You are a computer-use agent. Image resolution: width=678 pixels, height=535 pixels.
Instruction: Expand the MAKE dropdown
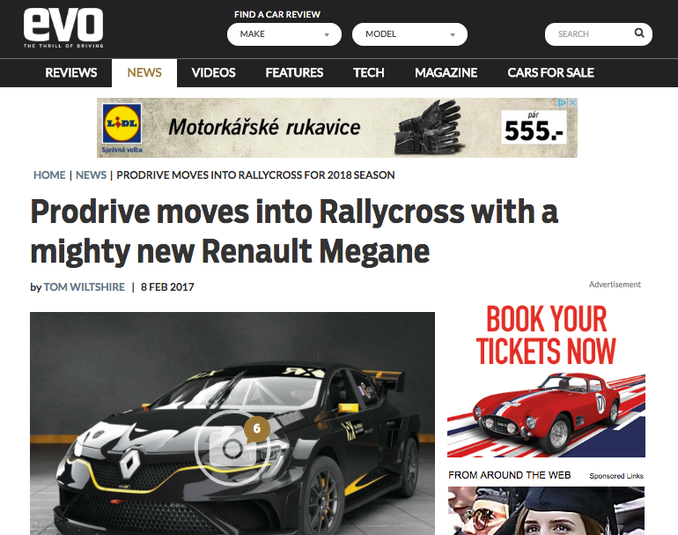[284, 34]
